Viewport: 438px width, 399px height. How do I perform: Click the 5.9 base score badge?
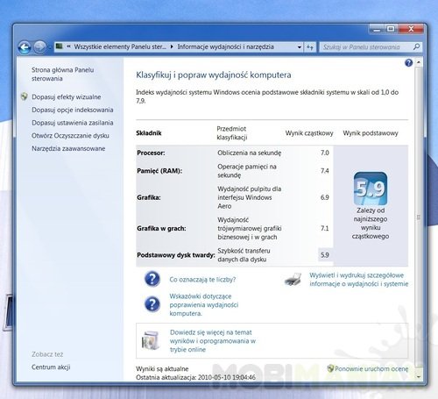coord(371,189)
